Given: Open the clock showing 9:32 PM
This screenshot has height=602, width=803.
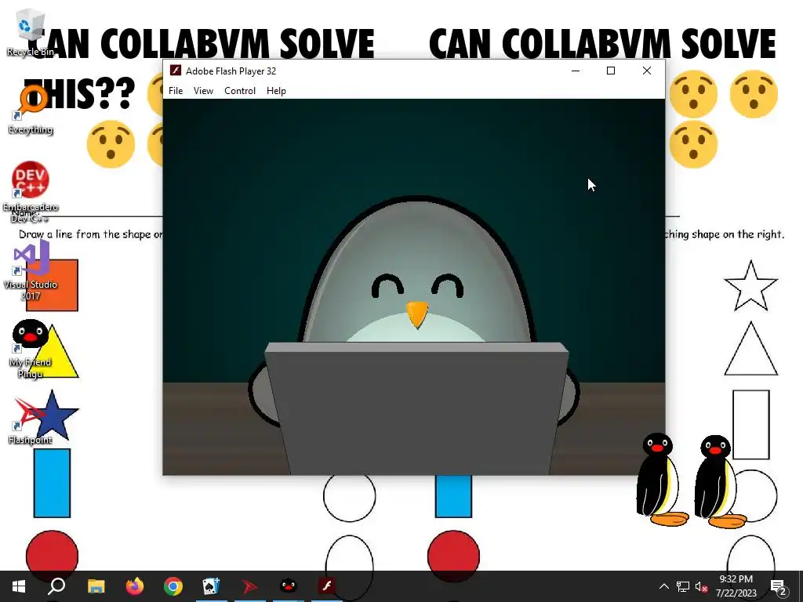Looking at the screenshot, I should click(x=736, y=586).
